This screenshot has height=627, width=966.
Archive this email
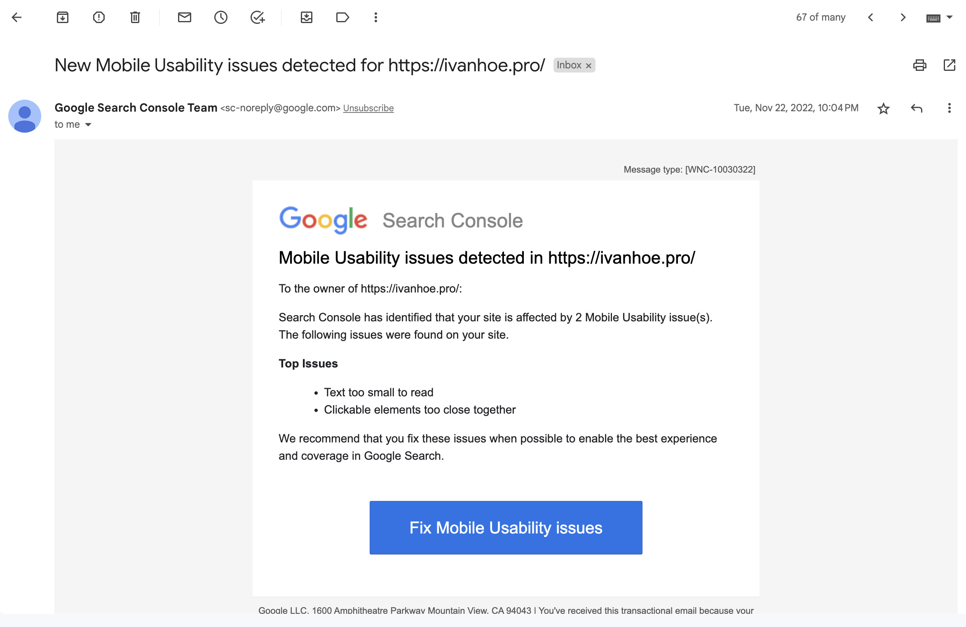63,17
